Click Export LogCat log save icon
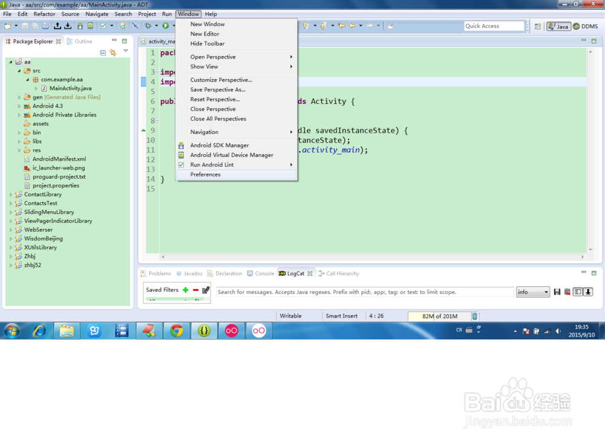The height and width of the screenshot is (442, 605). 557,292
